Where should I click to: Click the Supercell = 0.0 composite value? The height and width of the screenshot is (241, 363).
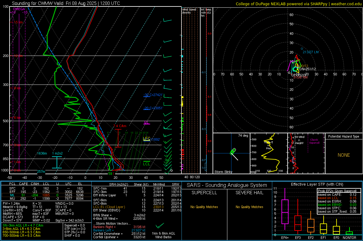pos(74,225)
